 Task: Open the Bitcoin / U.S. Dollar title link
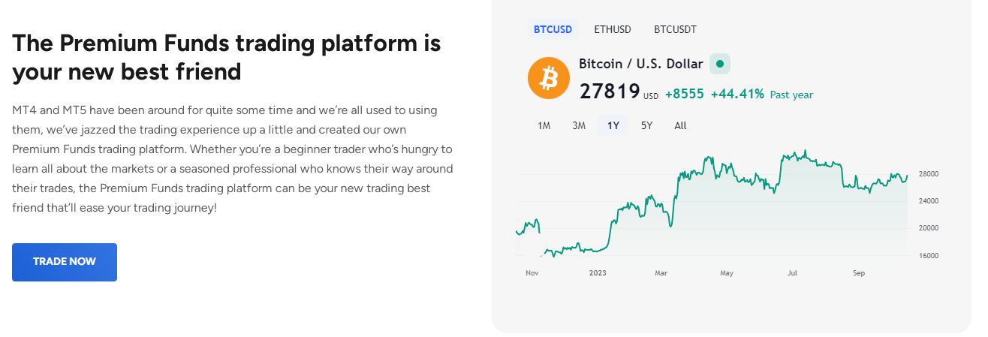[641, 64]
